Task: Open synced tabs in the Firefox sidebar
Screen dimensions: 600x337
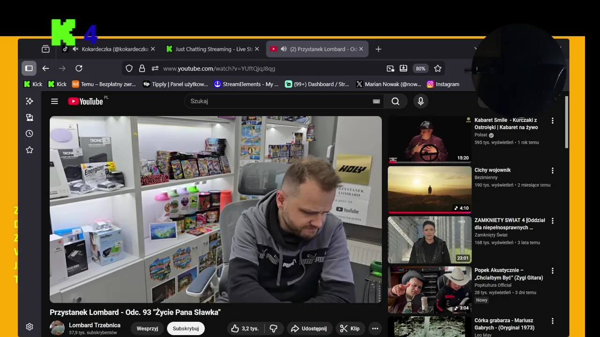Action: pos(30,117)
